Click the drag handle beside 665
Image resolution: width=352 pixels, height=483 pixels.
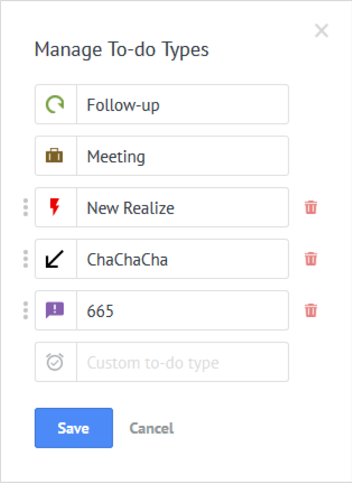[26, 310]
